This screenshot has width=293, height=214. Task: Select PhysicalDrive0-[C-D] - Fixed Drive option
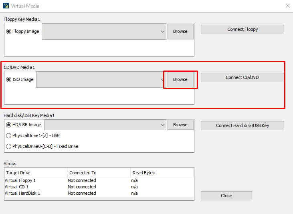click(9, 146)
